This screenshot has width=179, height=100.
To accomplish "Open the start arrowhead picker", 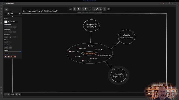I will (6, 47).
